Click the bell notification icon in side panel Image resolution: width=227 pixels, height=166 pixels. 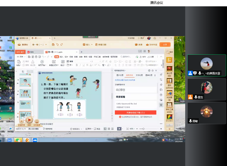tap(153, 70)
